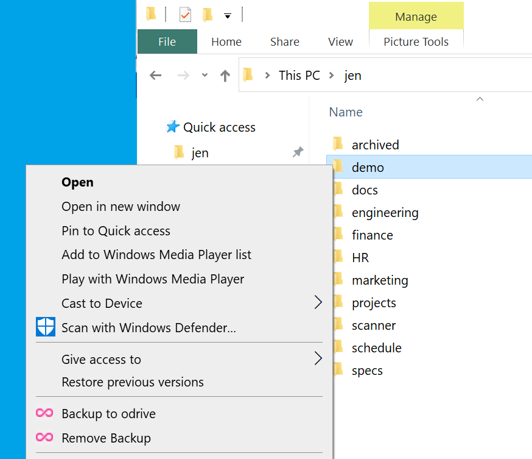The width and height of the screenshot is (532, 459).
Task: Click the Quick access star icon
Action: pos(173,127)
